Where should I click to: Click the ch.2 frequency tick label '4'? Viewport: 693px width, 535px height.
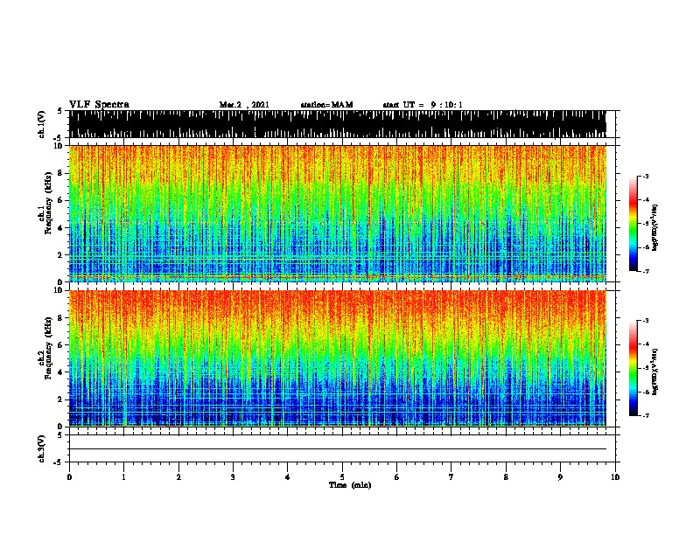coord(60,372)
